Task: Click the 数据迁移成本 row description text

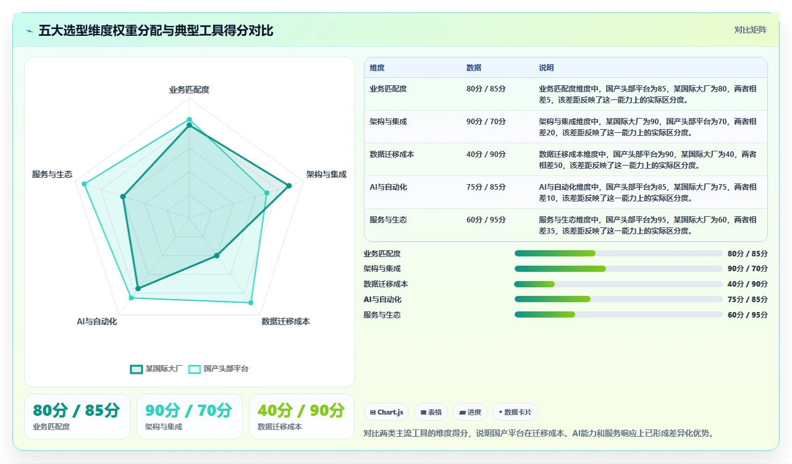Action: pyautogui.click(x=647, y=159)
